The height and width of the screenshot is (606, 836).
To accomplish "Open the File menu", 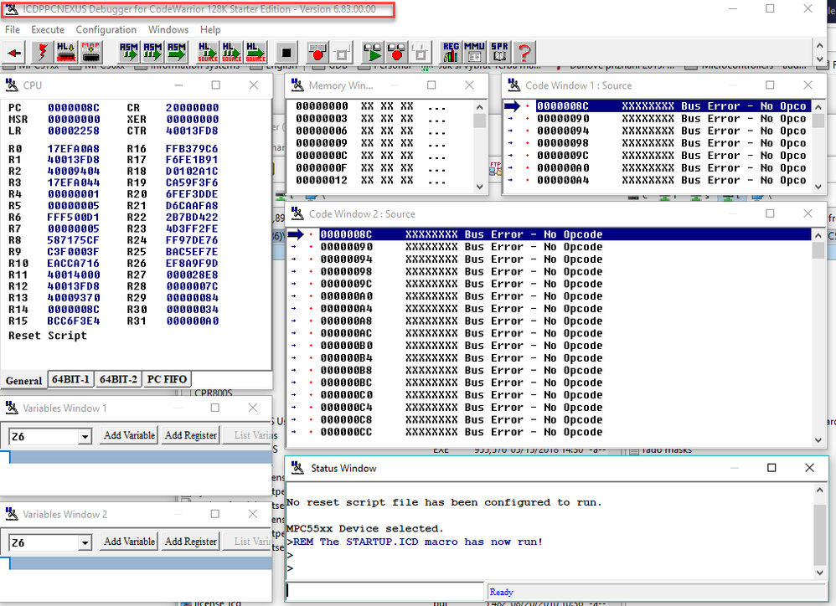I will (13, 30).
